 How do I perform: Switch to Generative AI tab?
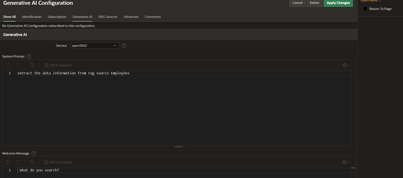tap(82, 17)
